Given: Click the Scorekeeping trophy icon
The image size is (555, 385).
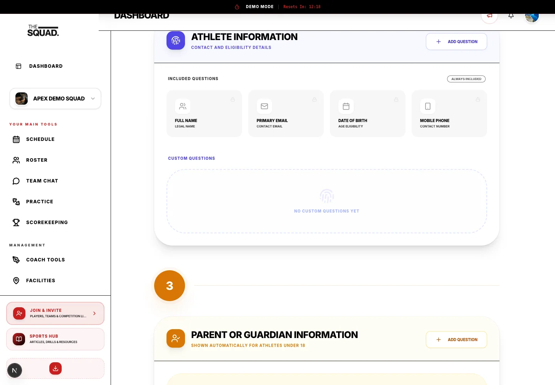Looking at the screenshot, I should pos(16,223).
